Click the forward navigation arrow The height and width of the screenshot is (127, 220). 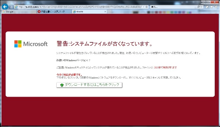click(11, 7)
